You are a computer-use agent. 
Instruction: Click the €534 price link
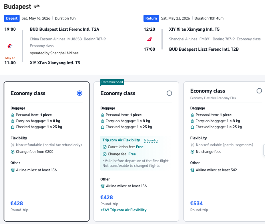pos(197,204)
